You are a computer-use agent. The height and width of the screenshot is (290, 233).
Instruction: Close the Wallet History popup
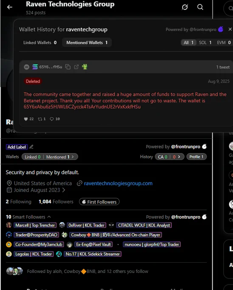230,29
